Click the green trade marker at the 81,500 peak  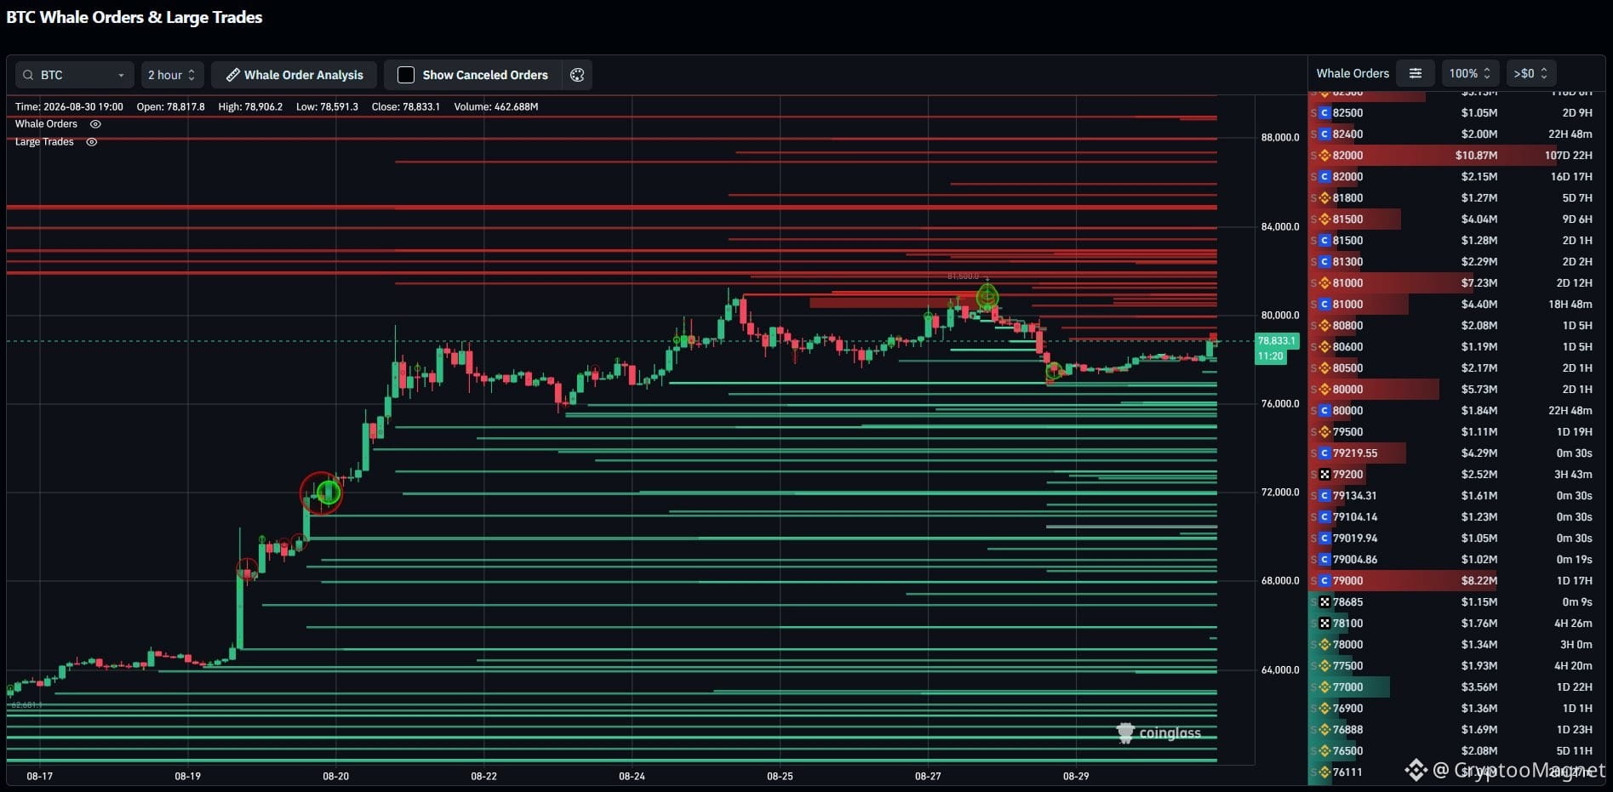point(987,297)
